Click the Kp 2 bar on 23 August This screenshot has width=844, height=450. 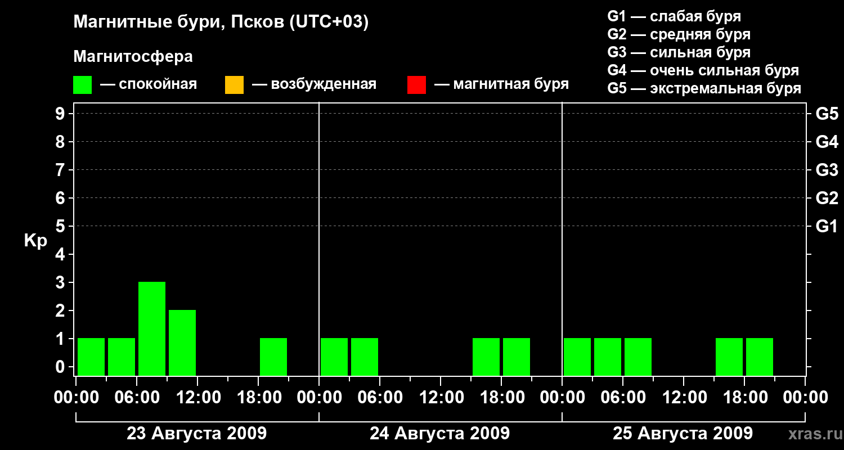point(182,343)
